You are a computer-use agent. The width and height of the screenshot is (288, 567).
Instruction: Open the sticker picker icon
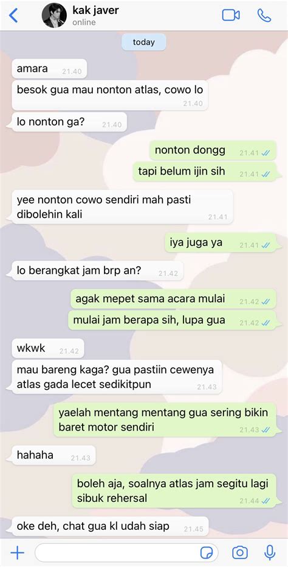point(207,552)
